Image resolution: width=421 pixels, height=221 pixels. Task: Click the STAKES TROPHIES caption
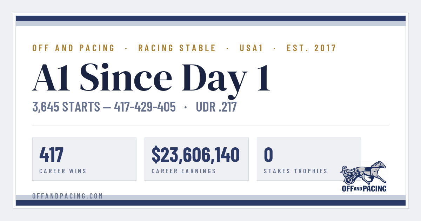tap(296, 171)
